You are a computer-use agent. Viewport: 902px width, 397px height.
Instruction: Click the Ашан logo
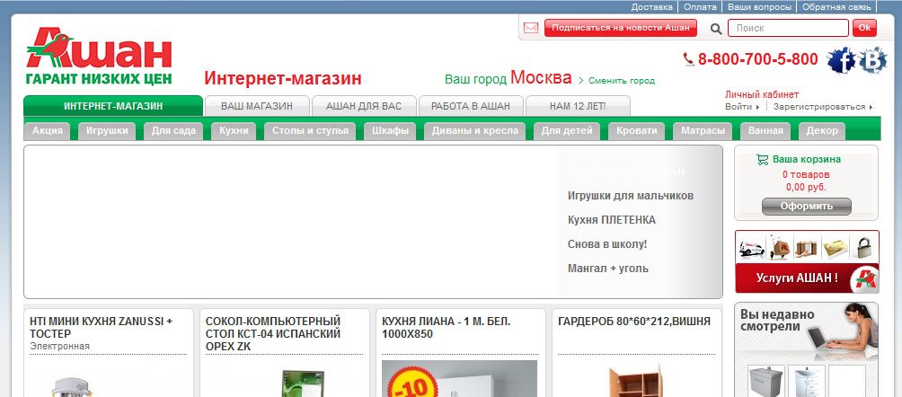[99, 56]
